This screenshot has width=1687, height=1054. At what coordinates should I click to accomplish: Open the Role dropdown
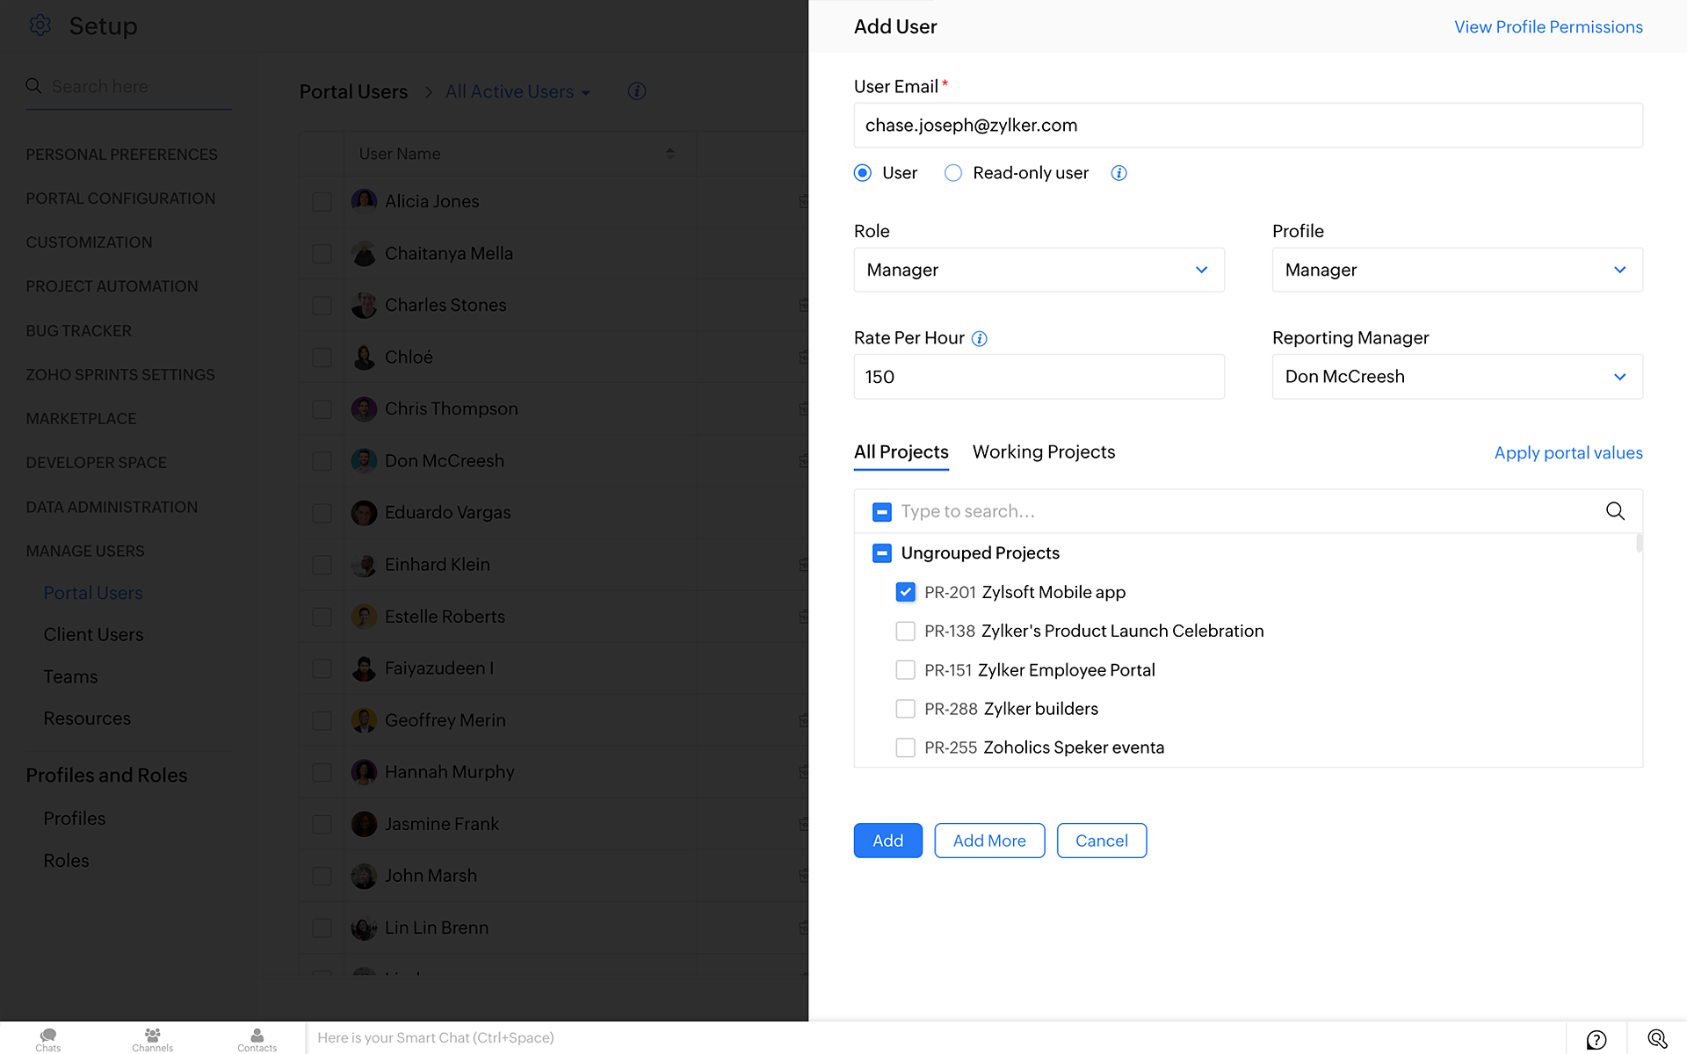(x=1039, y=270)
